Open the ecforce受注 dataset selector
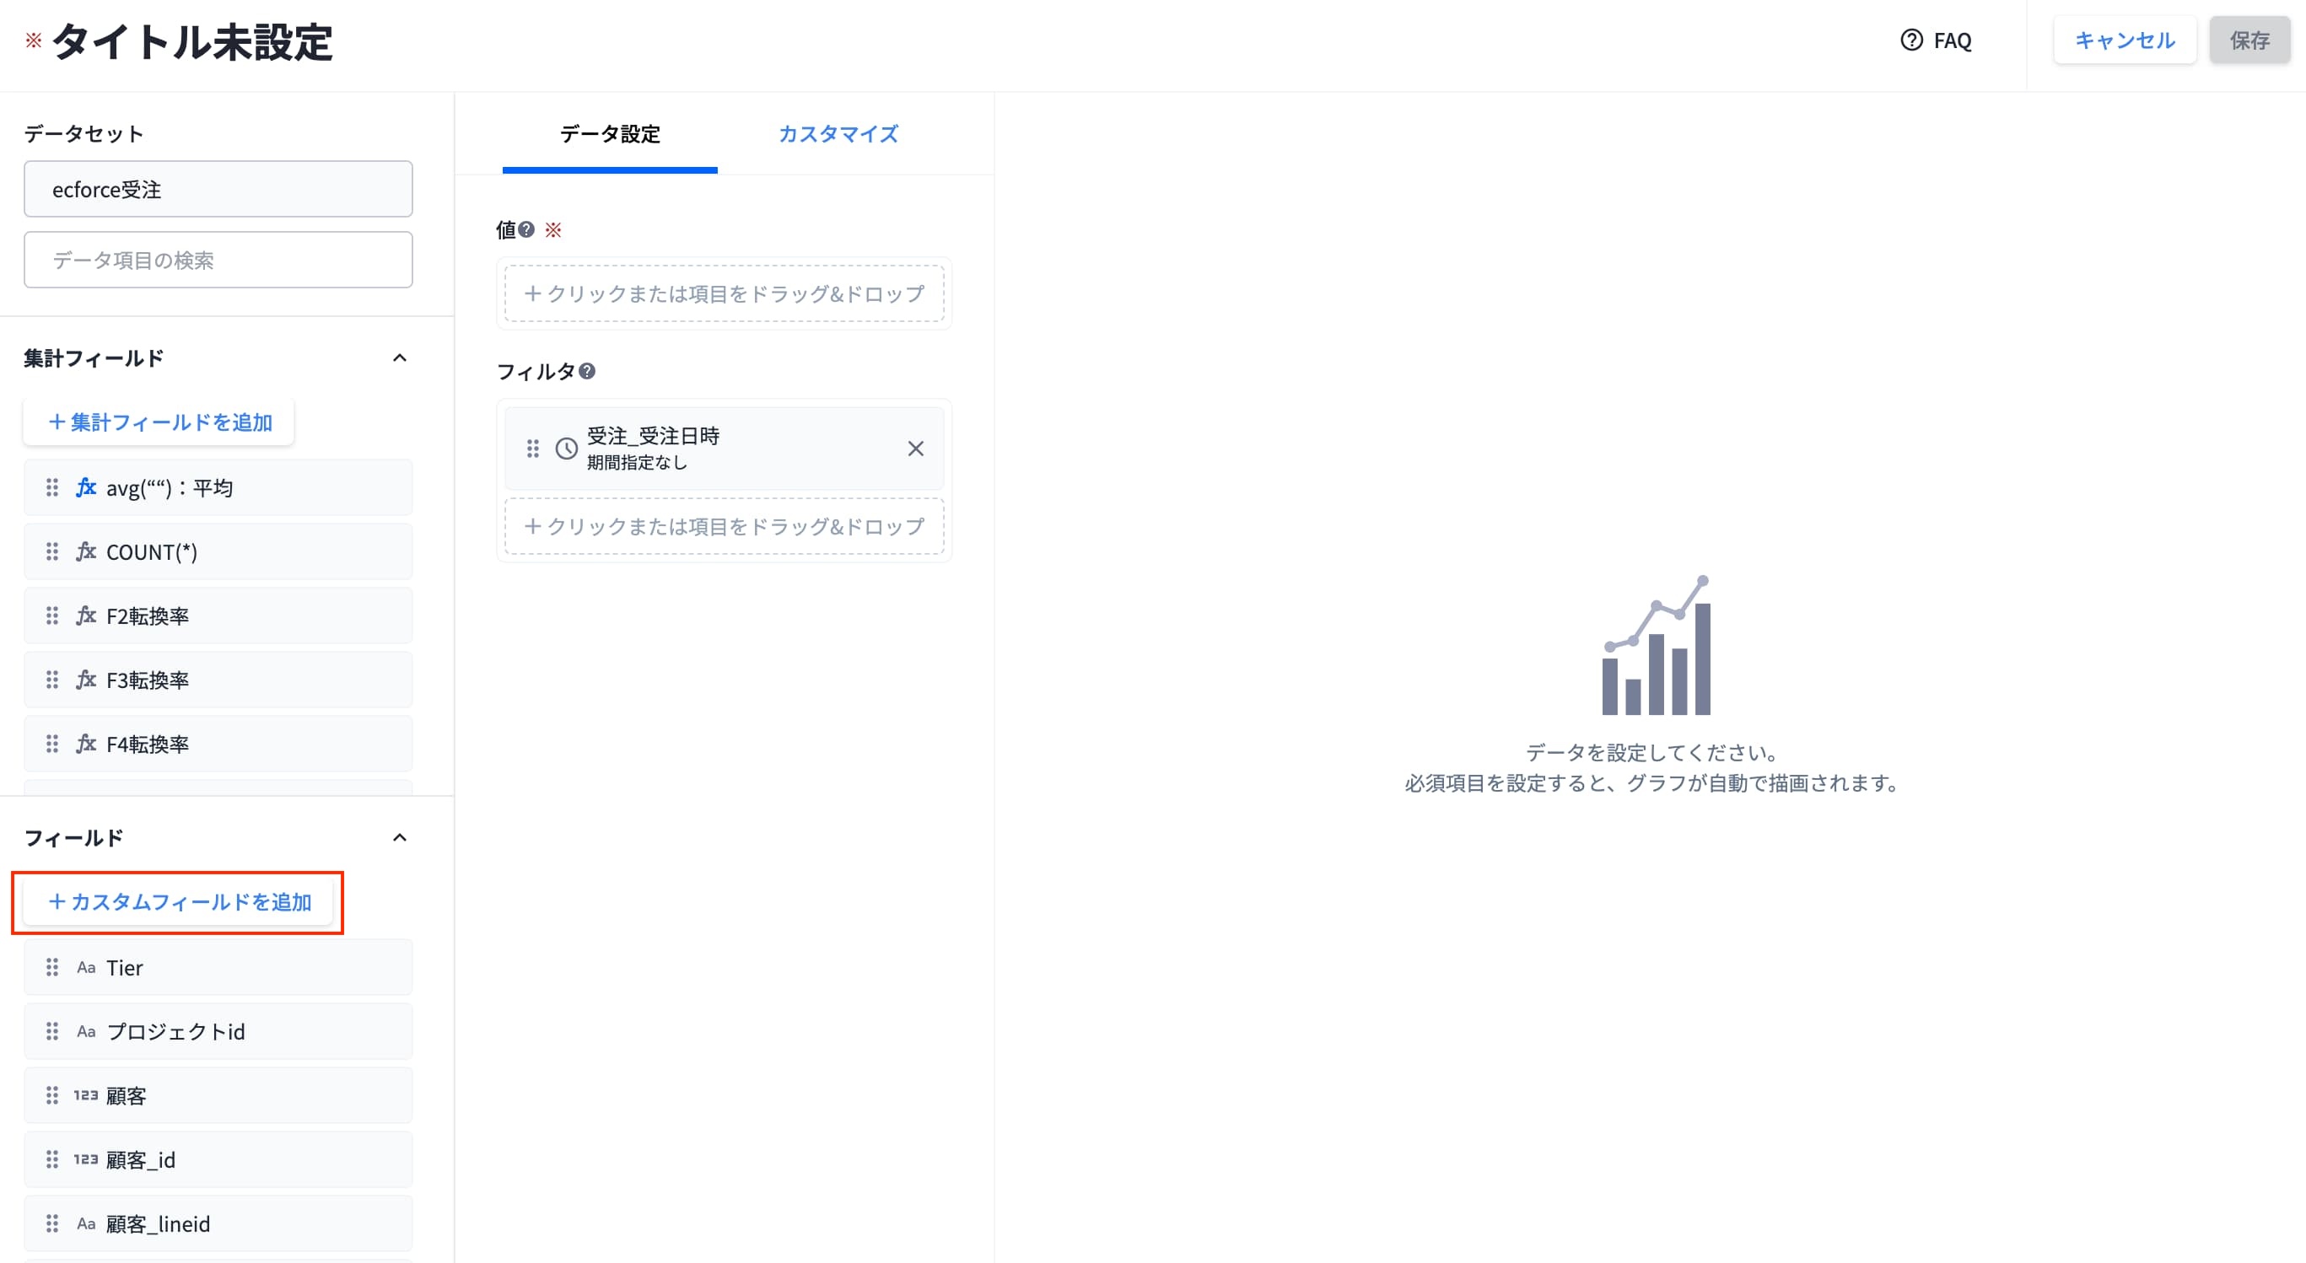Viewport: 2306px width, 1263px height. (218, 189)
